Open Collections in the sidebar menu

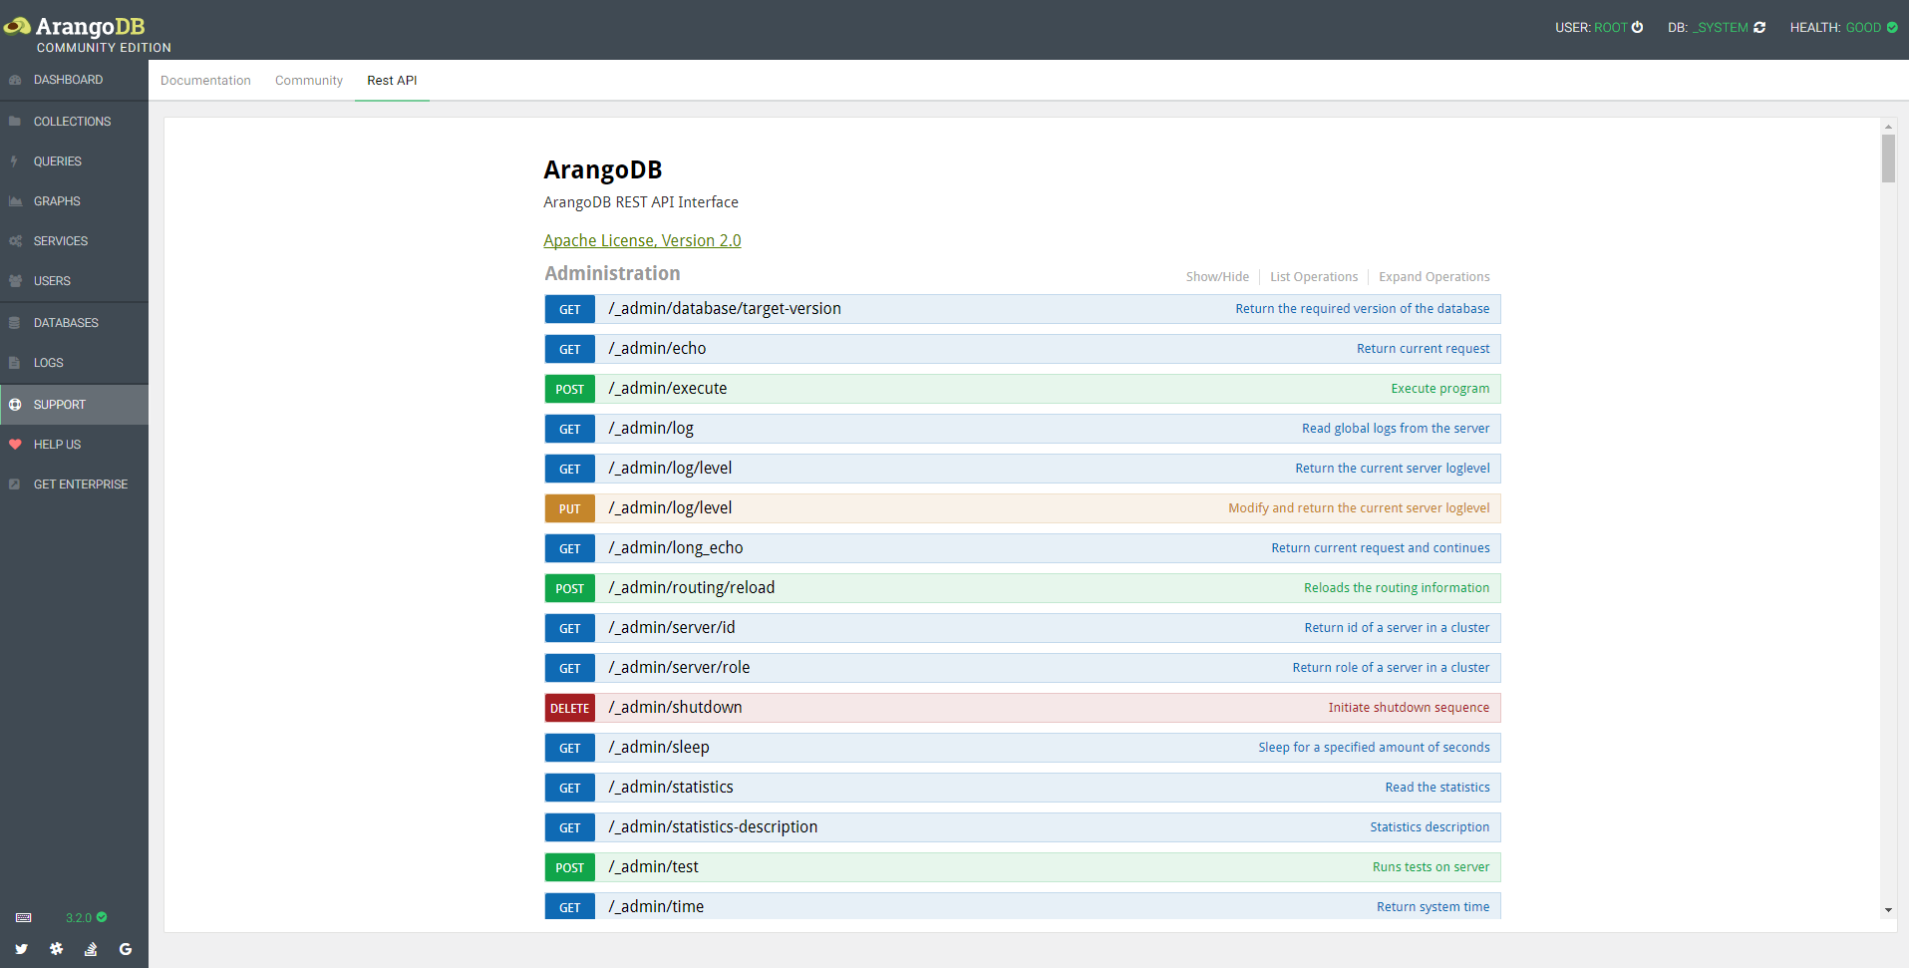point(72,122)
